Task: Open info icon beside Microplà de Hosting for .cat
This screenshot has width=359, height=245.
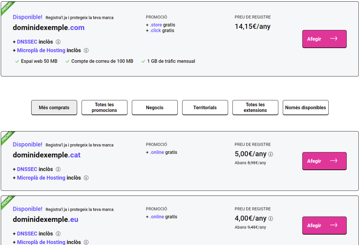Action: (86, 178)
